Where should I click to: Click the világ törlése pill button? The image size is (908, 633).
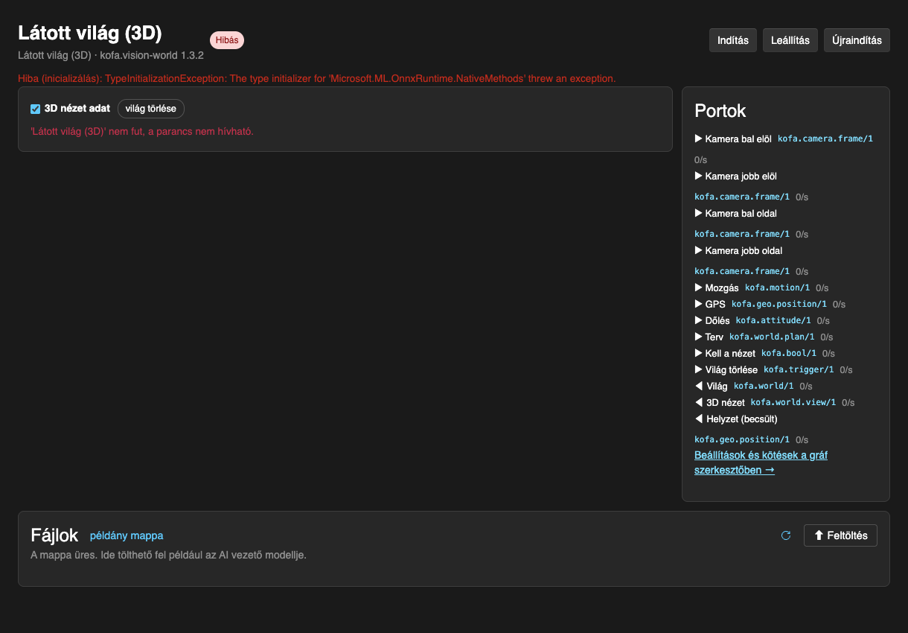[x=151, y=109]
